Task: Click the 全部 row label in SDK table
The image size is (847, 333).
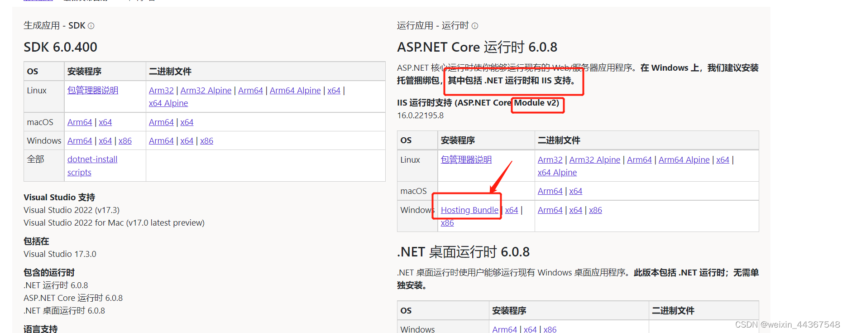Action: [36, 159]
